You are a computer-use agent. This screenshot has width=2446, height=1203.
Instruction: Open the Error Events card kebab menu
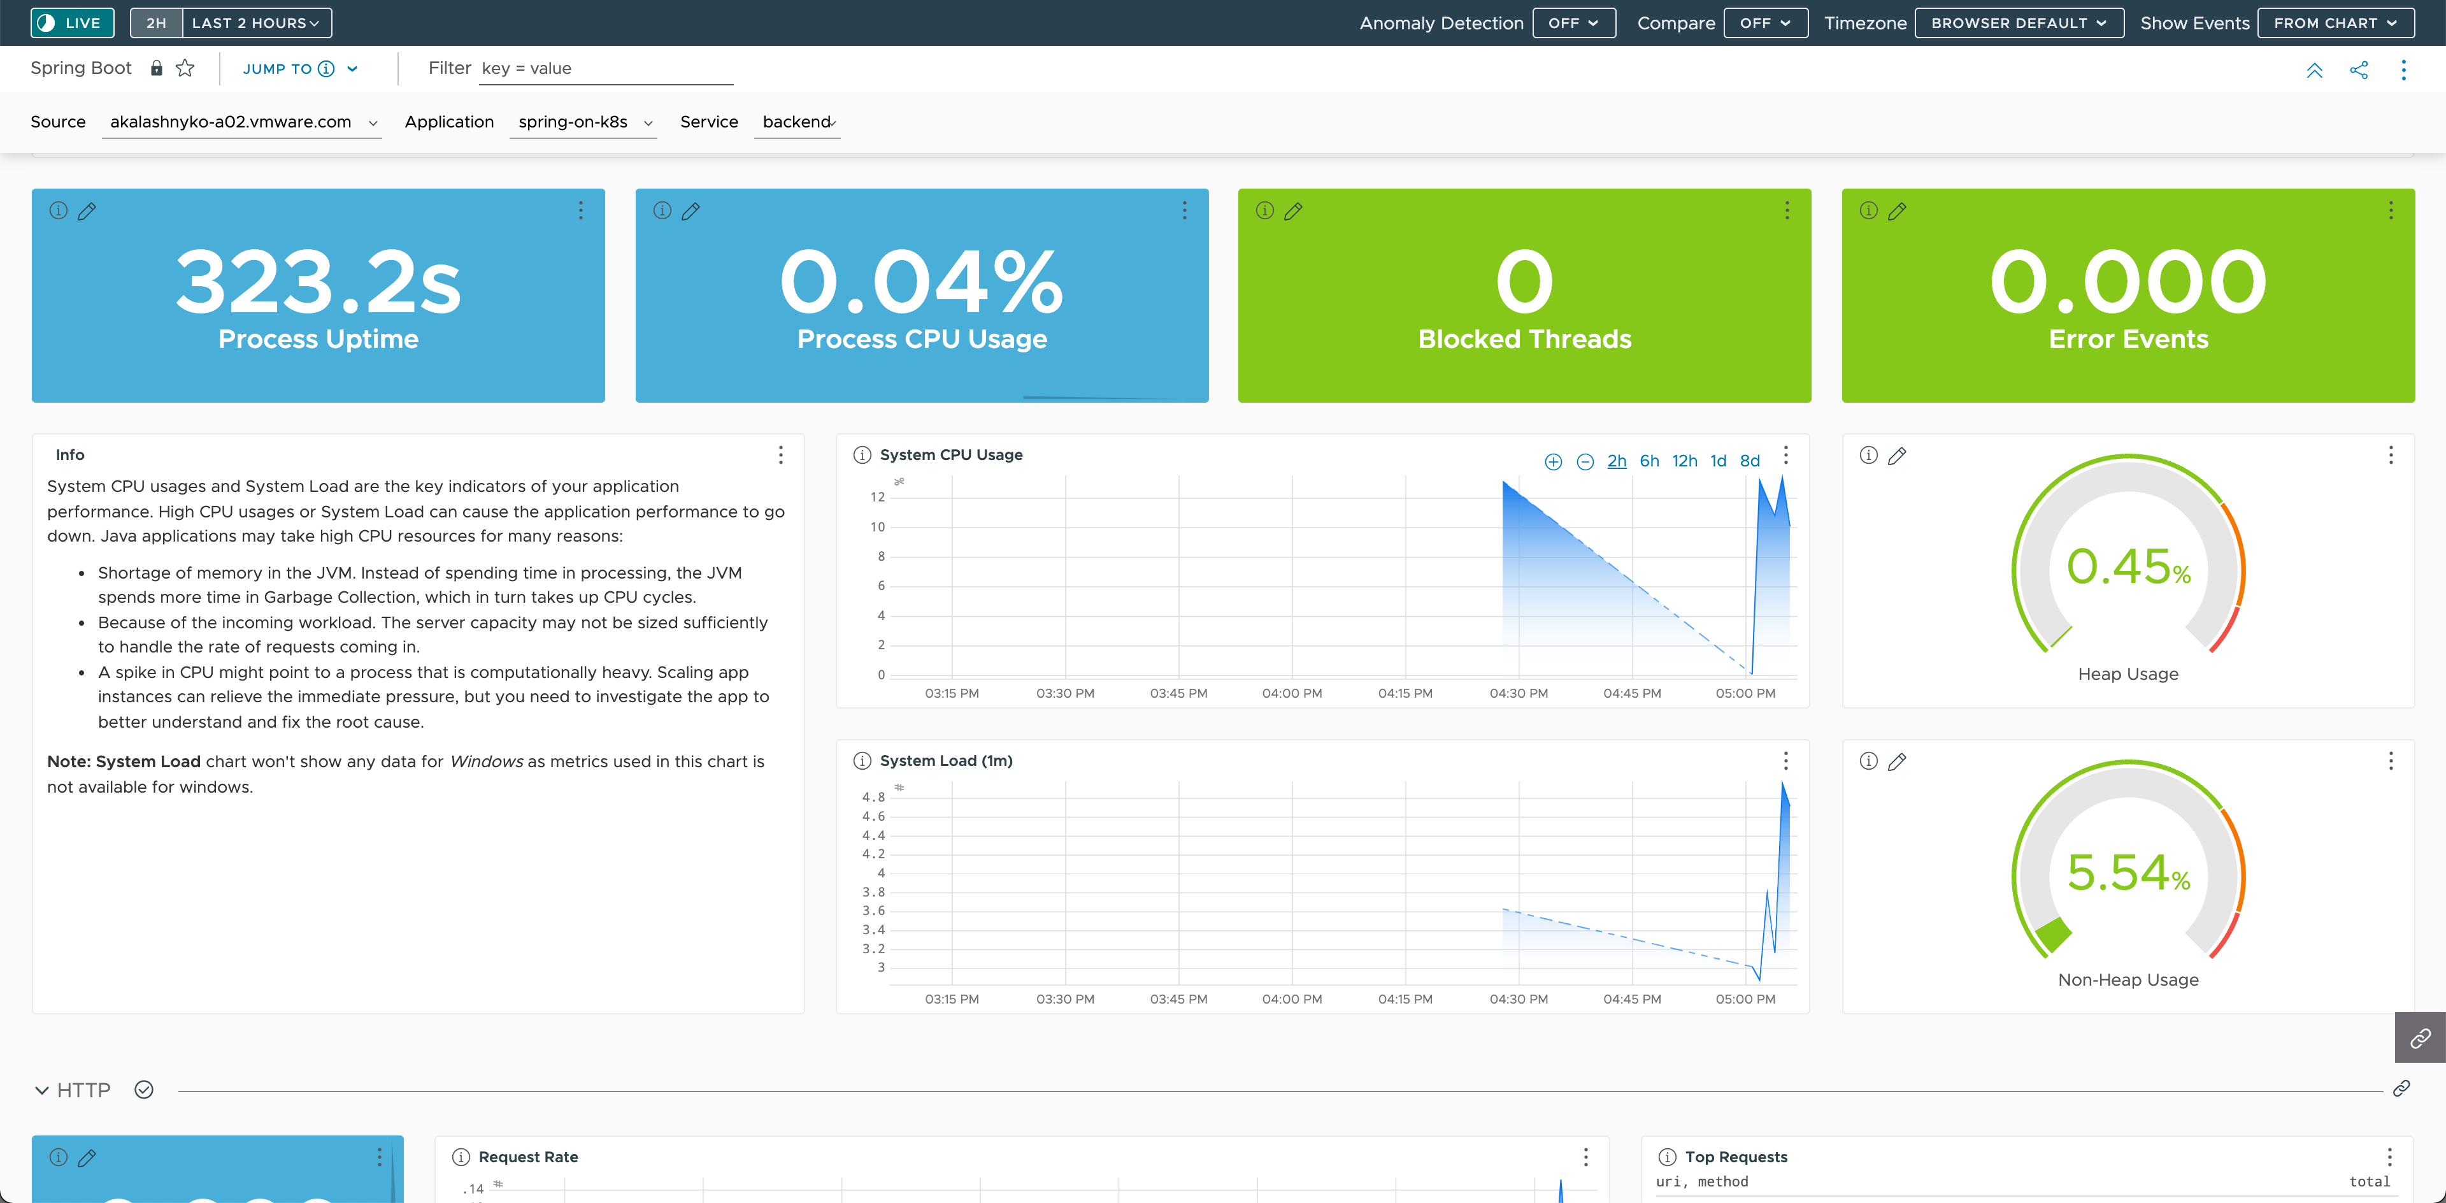(2390, 211)
